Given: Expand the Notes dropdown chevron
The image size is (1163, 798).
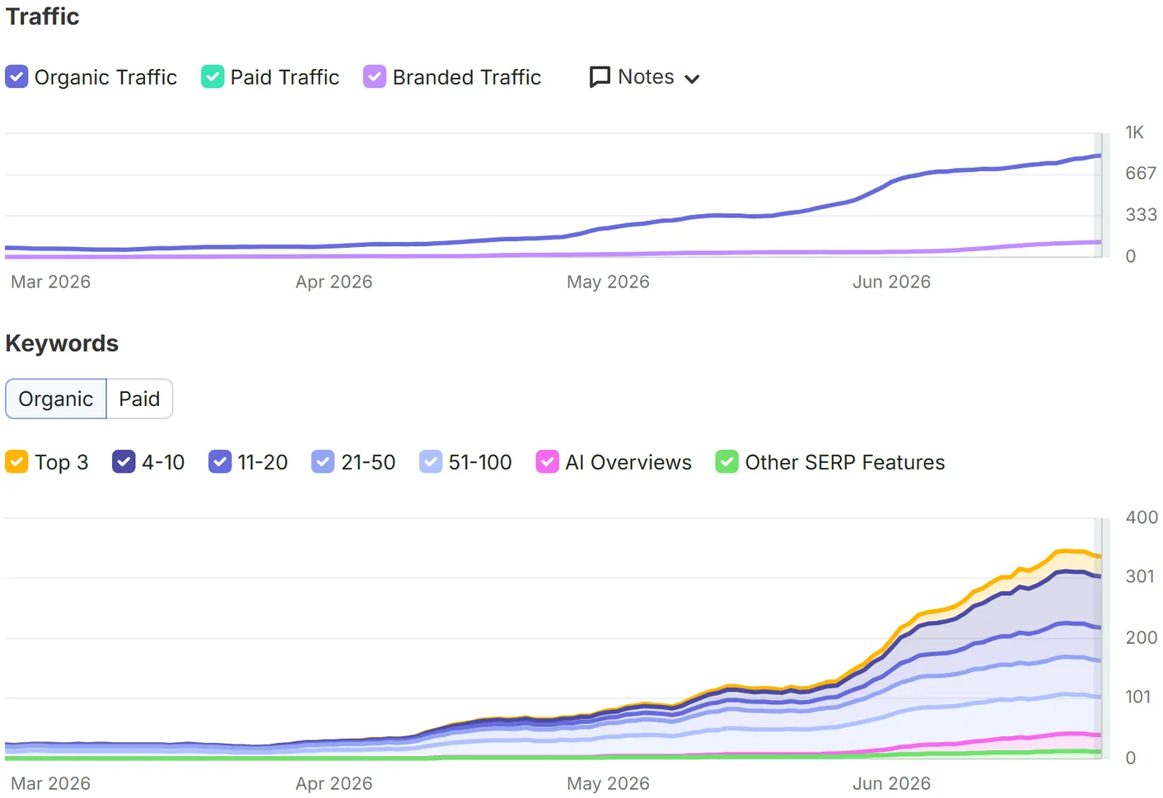Looking at the screenshot, I should click(692, 79).
